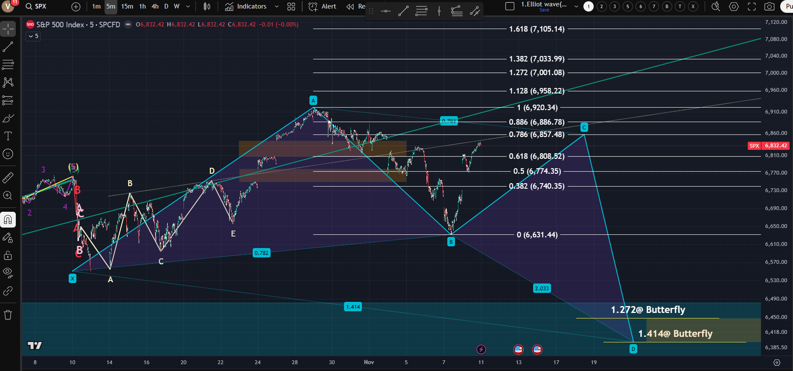Toggle Magnet mode for drawings
The width and height of the screenshot is (793, 371).
(8, 220)
